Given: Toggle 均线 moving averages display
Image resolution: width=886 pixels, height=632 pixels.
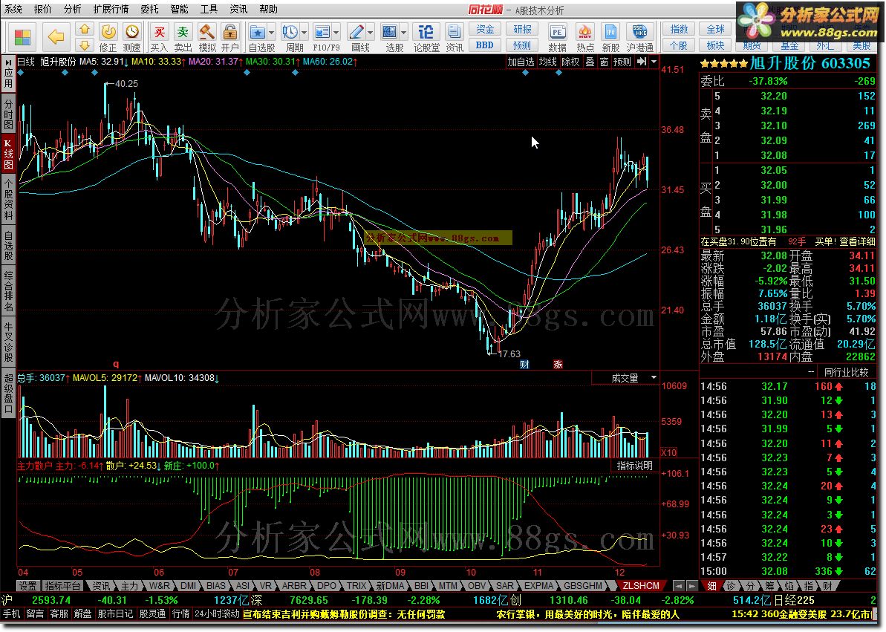Looking at the screenshot, I should (547, 62).
